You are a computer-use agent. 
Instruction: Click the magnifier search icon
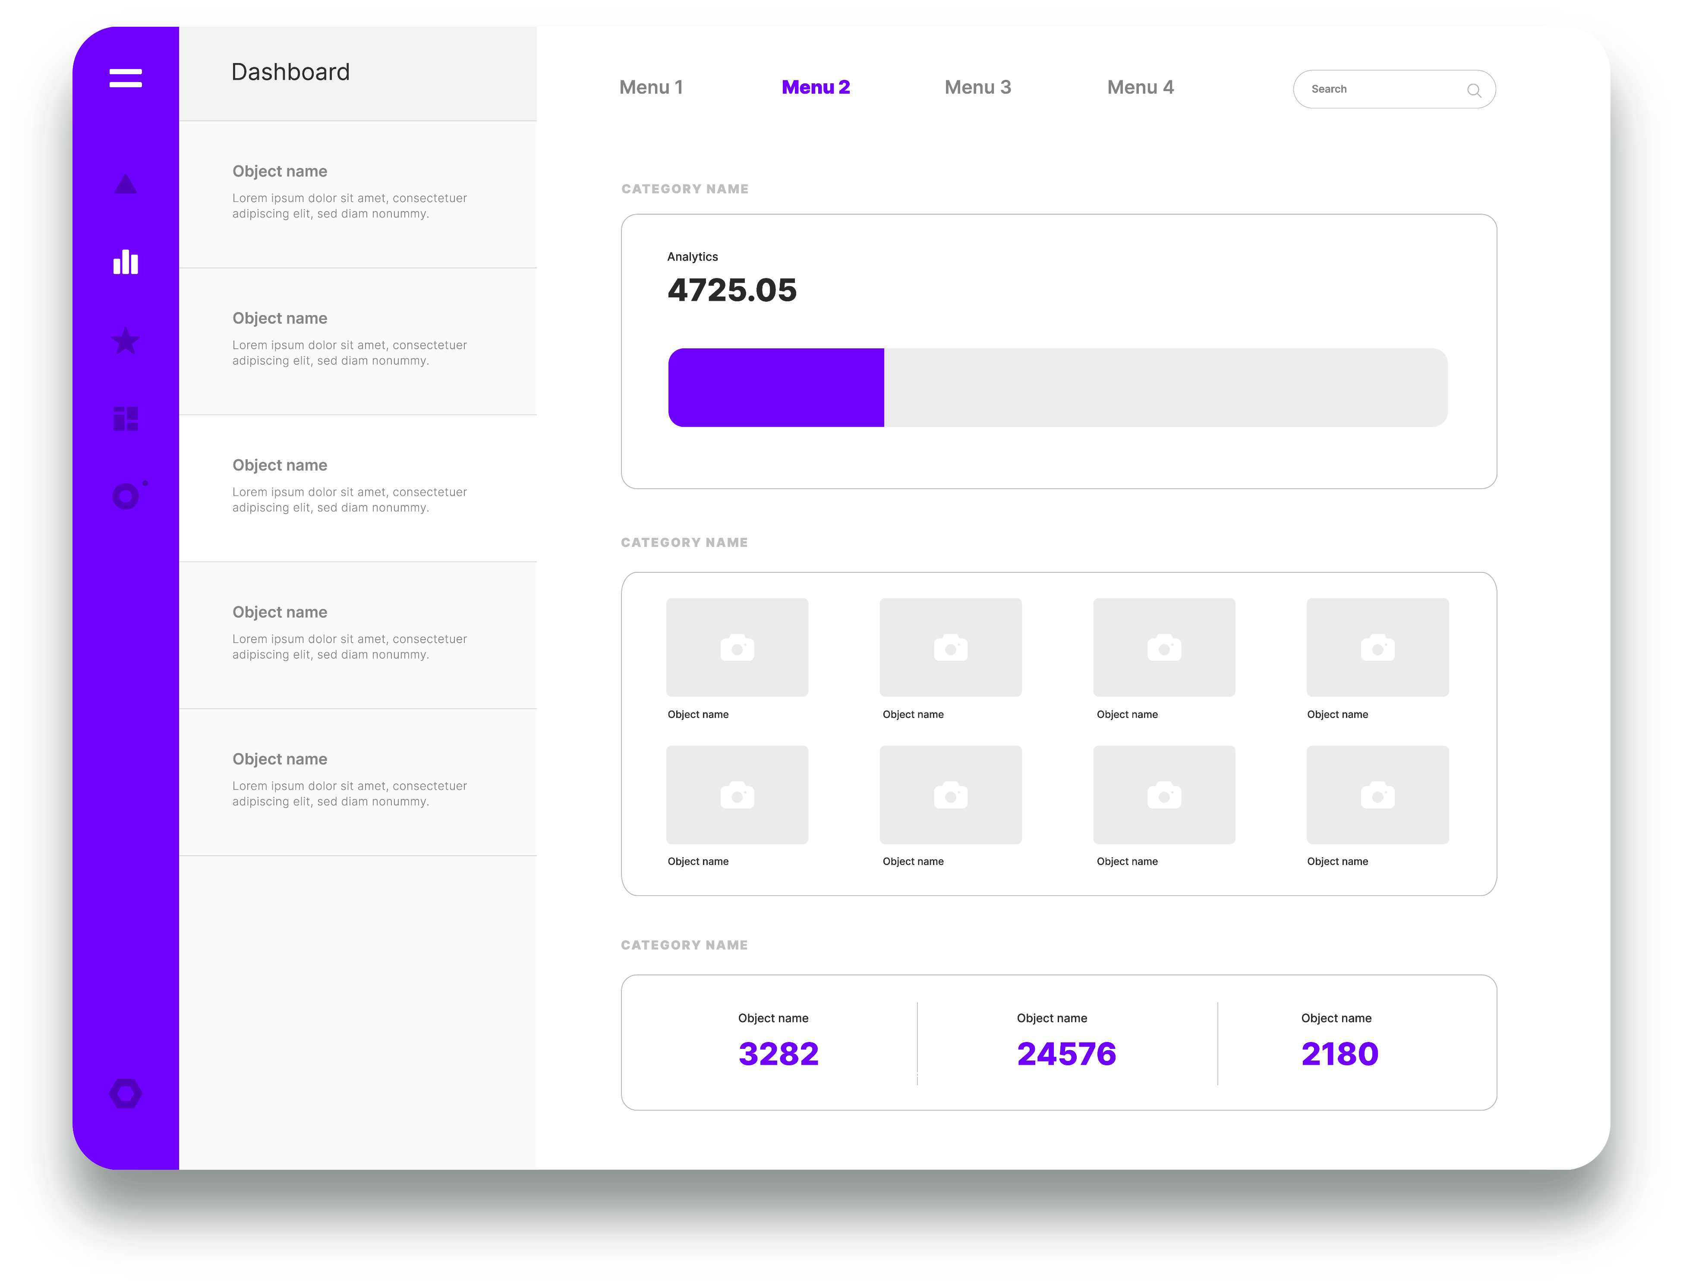[x=1473, y=90]
